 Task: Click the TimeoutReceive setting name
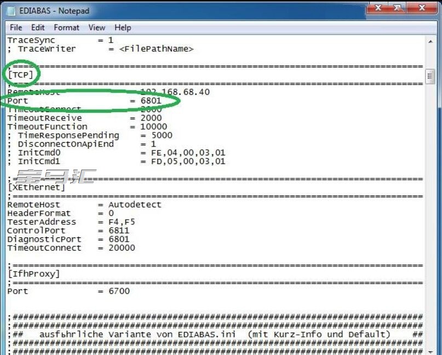point(44,118)
